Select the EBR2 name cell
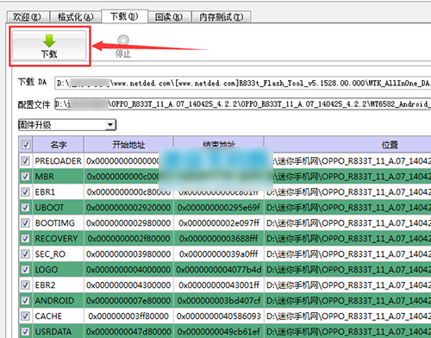431x338 pixels. (x=59, y=285)
